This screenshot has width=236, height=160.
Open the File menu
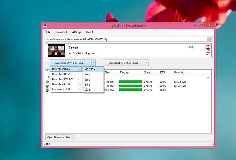click(48, 32)
